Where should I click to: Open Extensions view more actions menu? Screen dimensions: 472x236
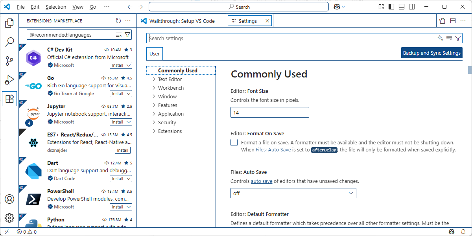tap(128, 21)
